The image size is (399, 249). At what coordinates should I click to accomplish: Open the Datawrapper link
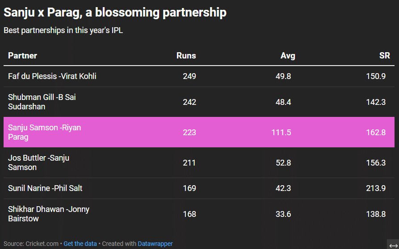tap(155, 244)
